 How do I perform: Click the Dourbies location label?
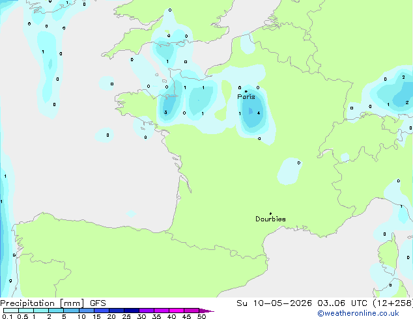point(270,219)
